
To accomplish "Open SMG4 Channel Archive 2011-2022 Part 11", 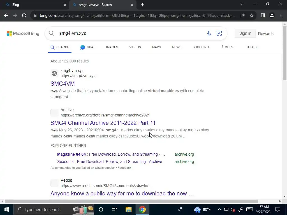I will pyautogui.click(x=103, y=123).
